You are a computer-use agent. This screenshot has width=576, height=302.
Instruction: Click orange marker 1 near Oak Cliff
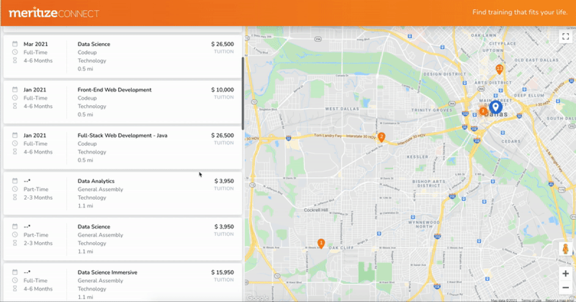[321, 243]
